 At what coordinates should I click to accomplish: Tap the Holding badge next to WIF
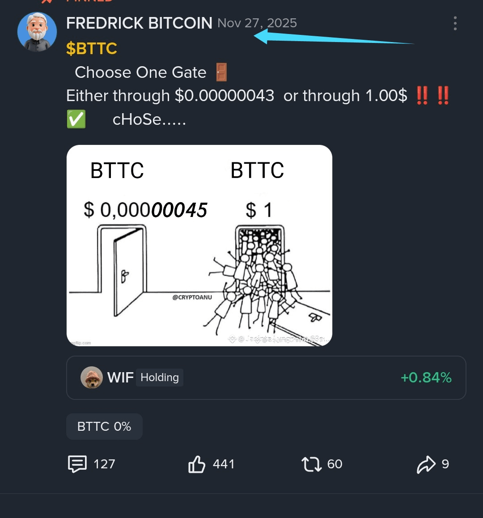(160, 377)
